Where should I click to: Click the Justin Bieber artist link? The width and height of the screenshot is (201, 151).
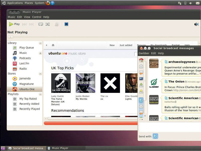coord(83,96)
